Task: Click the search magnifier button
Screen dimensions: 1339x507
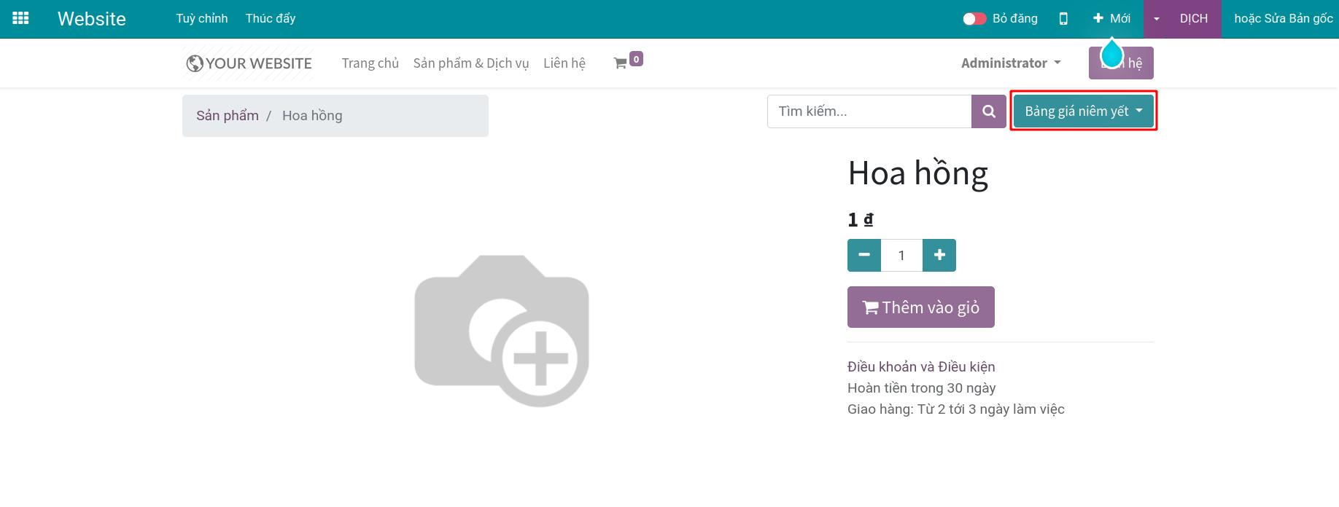Action: tap(989, 111)
